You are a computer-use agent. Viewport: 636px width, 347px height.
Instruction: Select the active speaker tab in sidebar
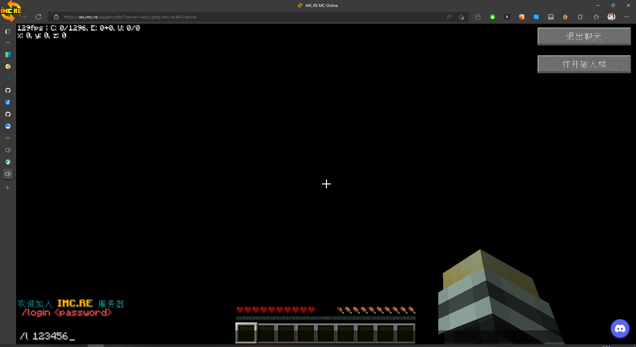[8, 174]
